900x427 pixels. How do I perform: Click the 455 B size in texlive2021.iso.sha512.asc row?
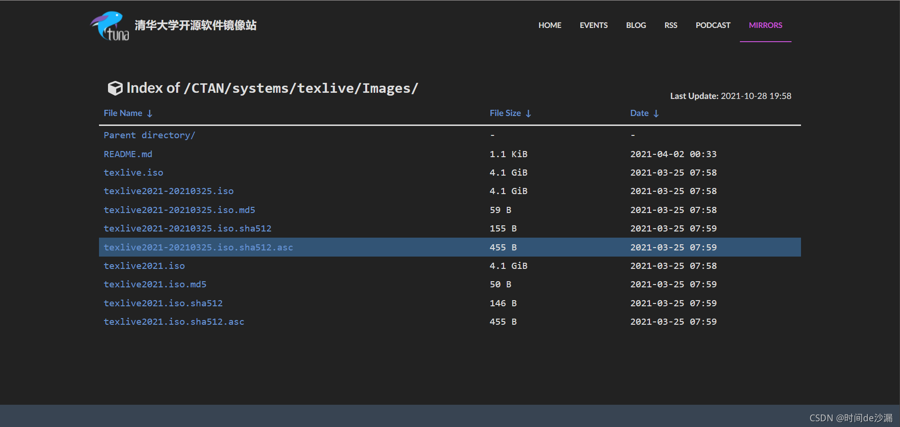tap(503, 322)
